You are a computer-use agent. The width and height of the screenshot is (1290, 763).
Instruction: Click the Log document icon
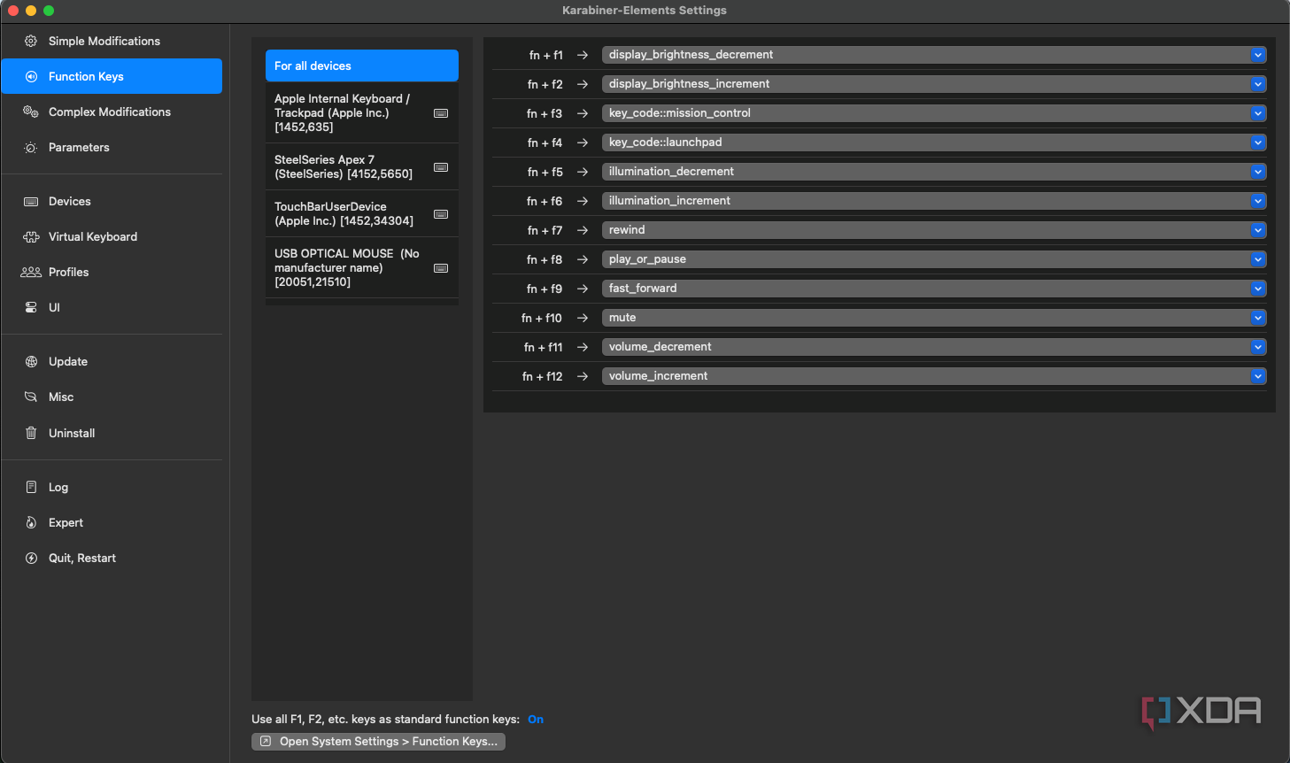tap(31, 488)
